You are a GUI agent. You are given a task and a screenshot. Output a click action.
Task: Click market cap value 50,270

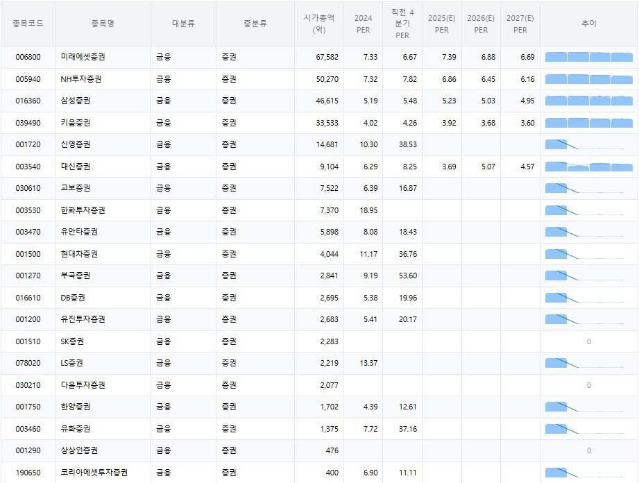click(x=327, y=79)
